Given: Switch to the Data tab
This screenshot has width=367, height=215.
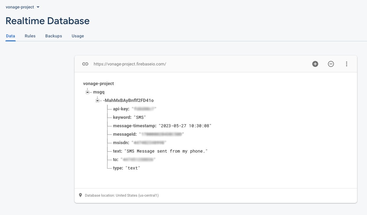Looking at the screenshot, I should tap(11, 36).
